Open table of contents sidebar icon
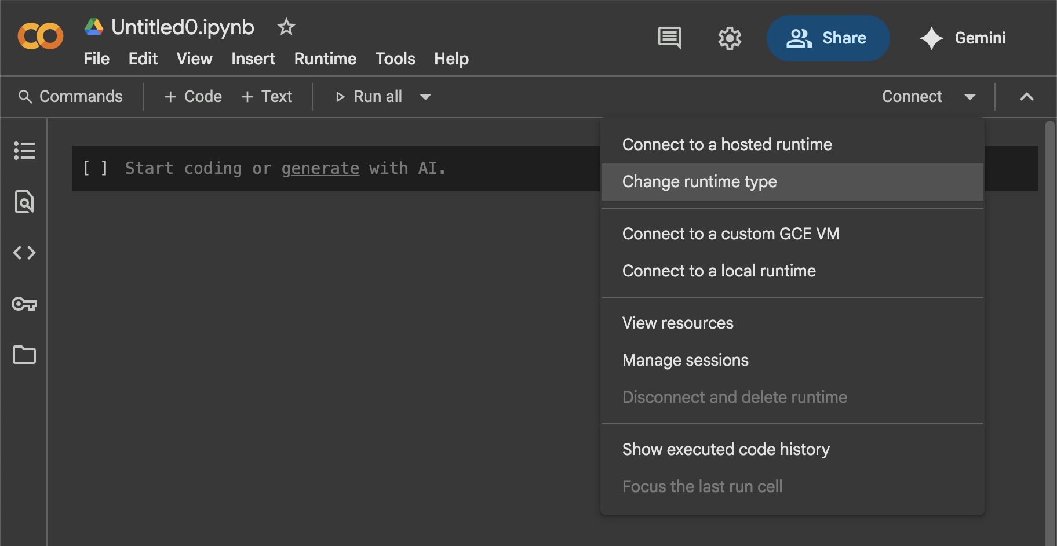 [x=24, y=151]
